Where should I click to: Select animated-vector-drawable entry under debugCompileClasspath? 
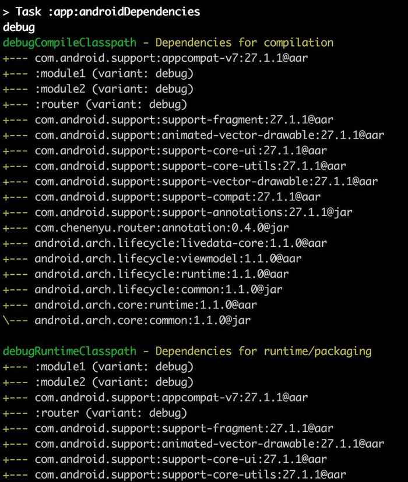point(210,135)
